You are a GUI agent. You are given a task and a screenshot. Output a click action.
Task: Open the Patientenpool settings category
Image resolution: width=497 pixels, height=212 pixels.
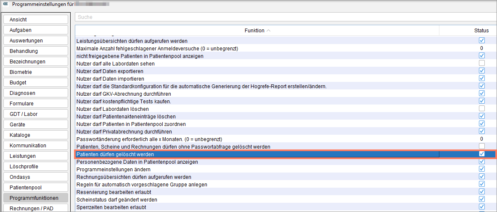35,188
